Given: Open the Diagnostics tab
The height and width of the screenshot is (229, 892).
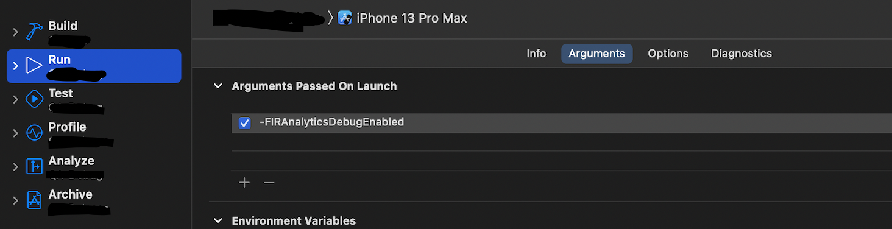Looking at the screenshot, I should (742, 54).
